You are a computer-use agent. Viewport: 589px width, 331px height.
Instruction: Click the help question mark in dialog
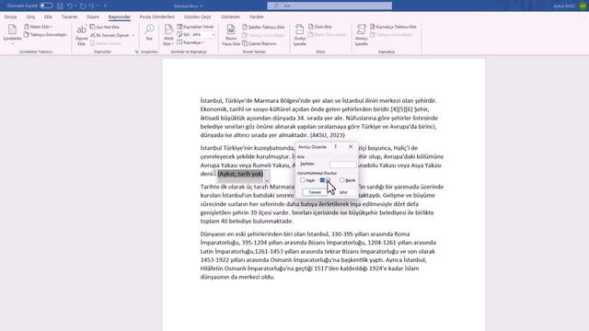pyautogui.click(x=335, y=147)
